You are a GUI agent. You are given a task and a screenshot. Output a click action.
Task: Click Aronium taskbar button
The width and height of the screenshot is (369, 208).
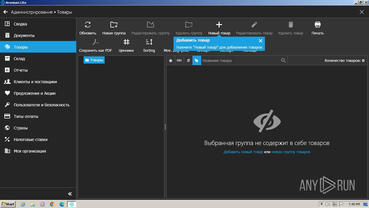pos(72,204)
